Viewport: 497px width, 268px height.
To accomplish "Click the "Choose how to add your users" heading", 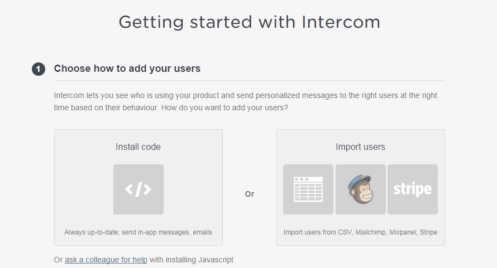I will pyautogui.click(x=127, y=69).
